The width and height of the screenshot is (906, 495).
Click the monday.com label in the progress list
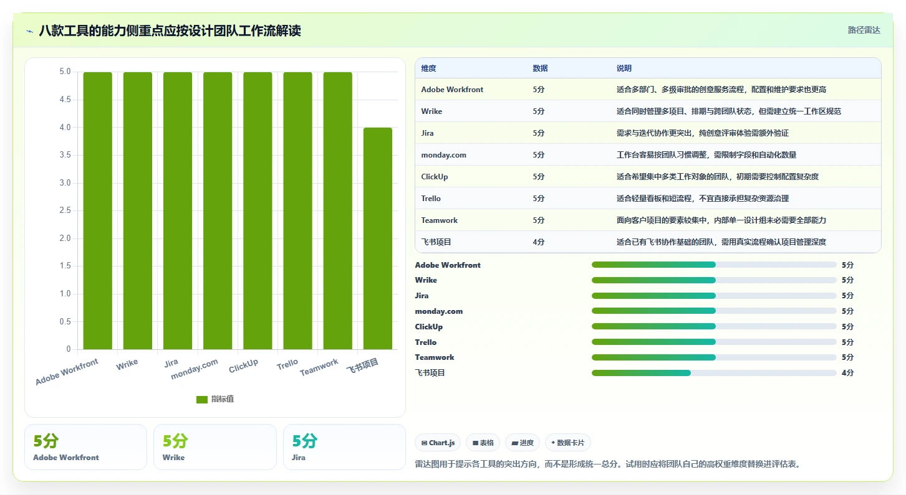(x=439, y=311)
